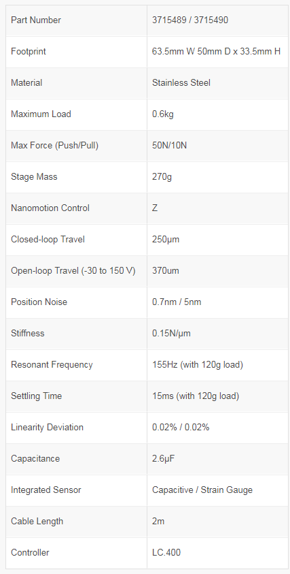Click the 0.15N/µm stiffness value
This screenshot has width=290, height=574.
tap(171, 334)
